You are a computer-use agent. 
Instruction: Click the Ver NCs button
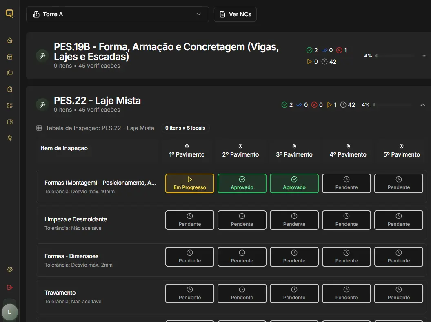tap(235, 14)
